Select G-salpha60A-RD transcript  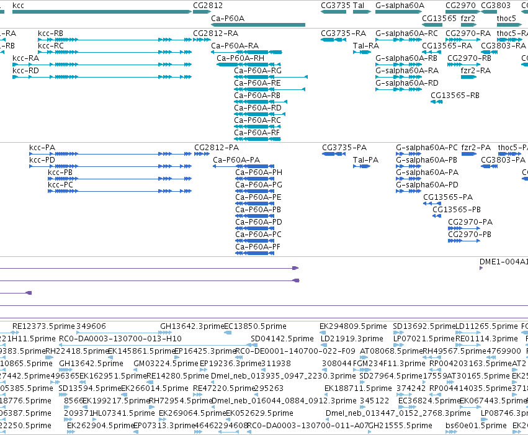click(399, 89)
